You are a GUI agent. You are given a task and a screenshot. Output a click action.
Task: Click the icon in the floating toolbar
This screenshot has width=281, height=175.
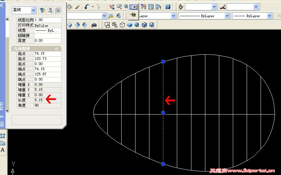(133, 15)
